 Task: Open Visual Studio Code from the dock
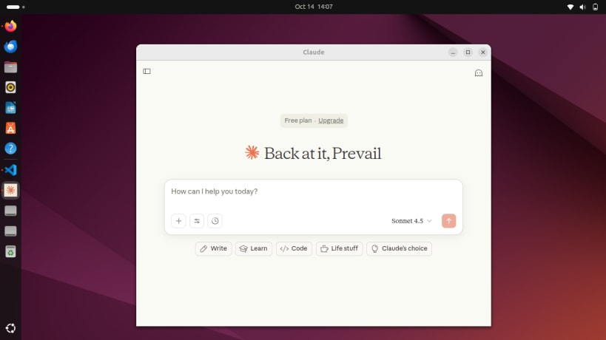(x=11, y=170)
